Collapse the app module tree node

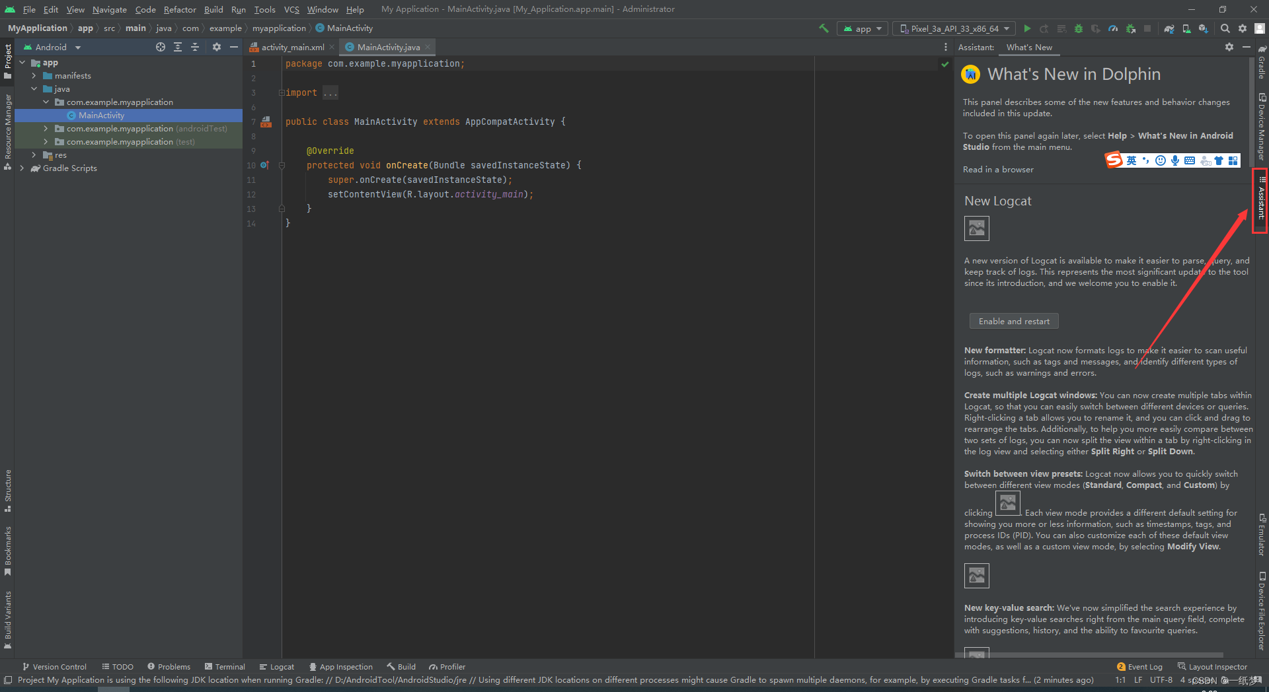(x=22, y=63)
